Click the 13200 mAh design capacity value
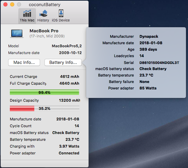Viewport: 188px width, 168px height. coord(70,100)
